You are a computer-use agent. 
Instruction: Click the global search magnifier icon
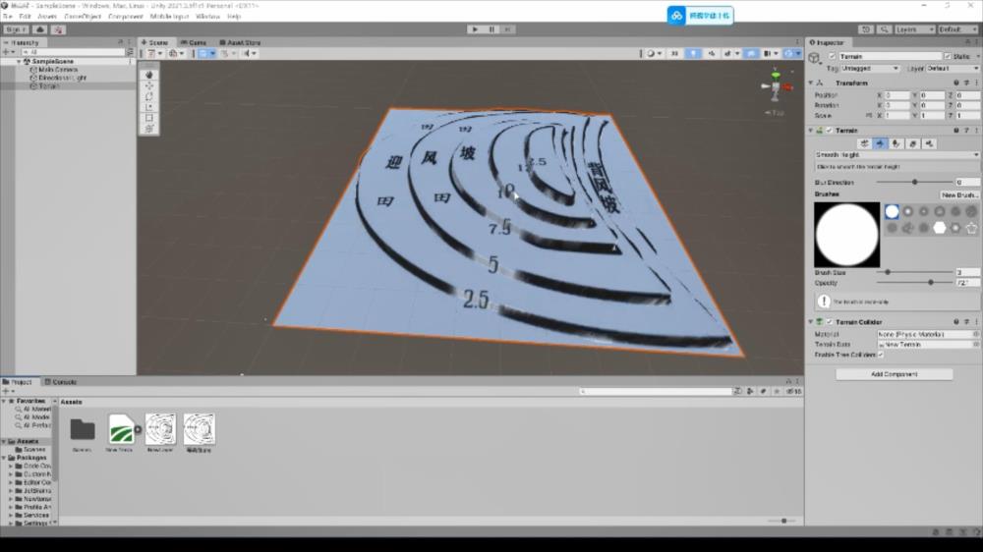click(x=884, y=29)
